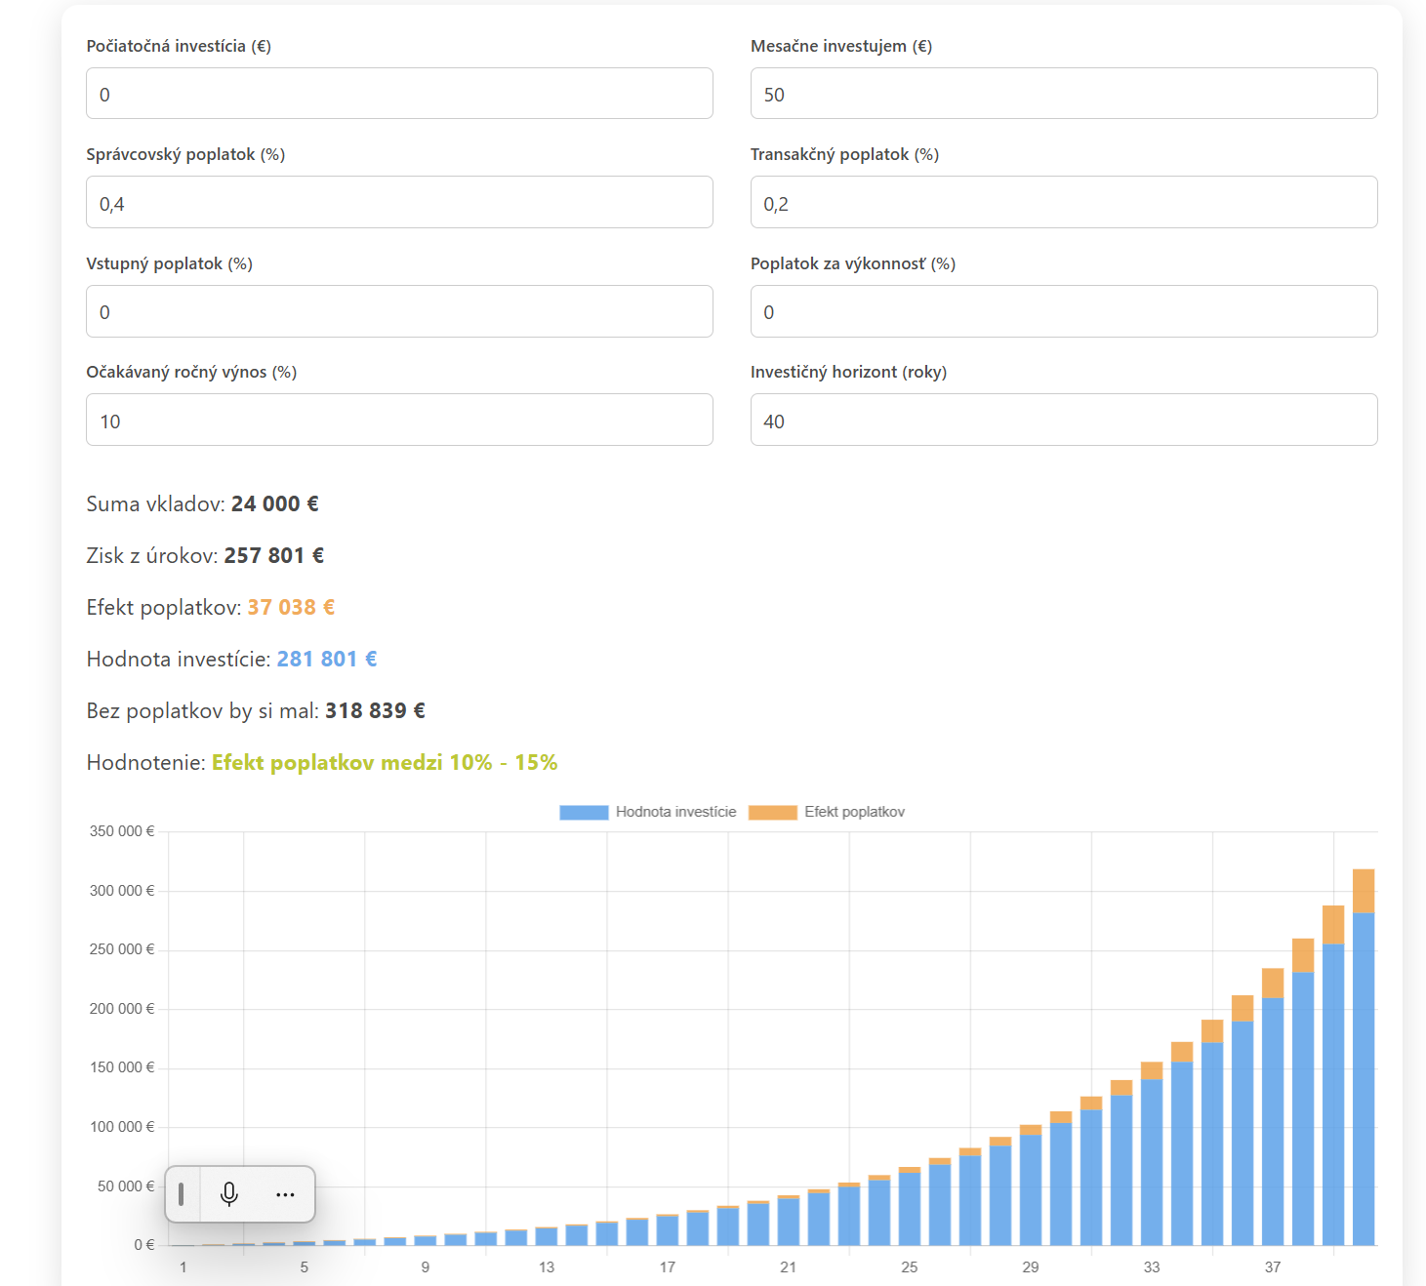This screenshot has width=1426, height=1286.
Task: Click the Efekt poplatkov medzi 10% - 15% rating
Action: point(385,762)
